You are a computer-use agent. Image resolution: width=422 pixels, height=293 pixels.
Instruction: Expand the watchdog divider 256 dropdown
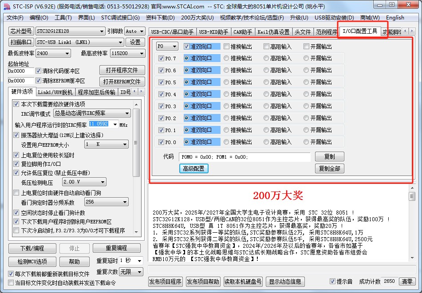pos(125,202)
